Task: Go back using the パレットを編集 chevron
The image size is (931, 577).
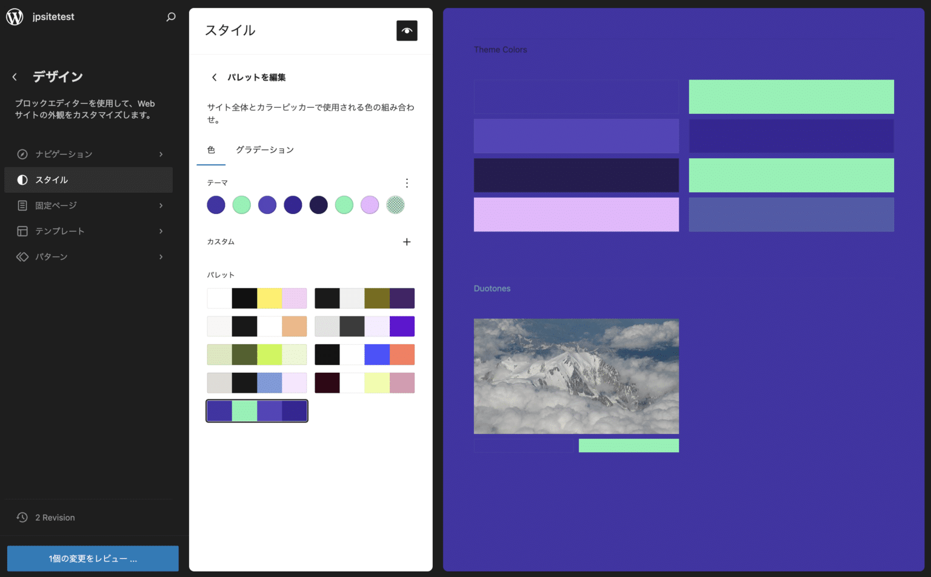Action: click(214, 77)
